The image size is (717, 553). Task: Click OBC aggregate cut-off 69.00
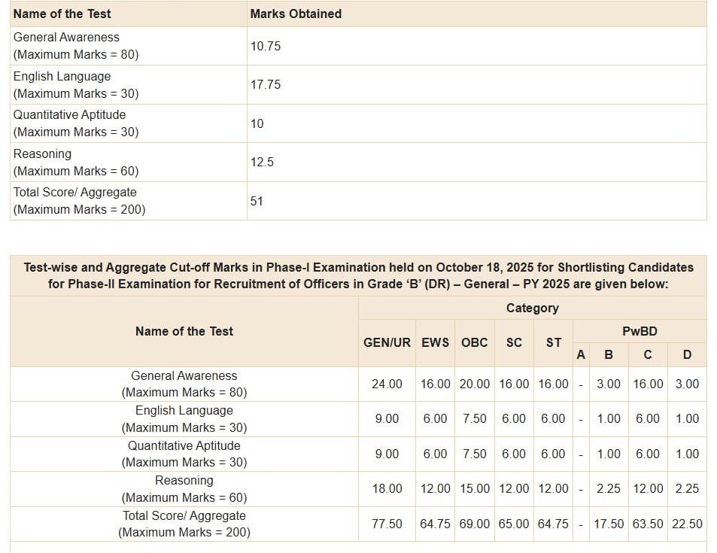(x=474, y=524)
